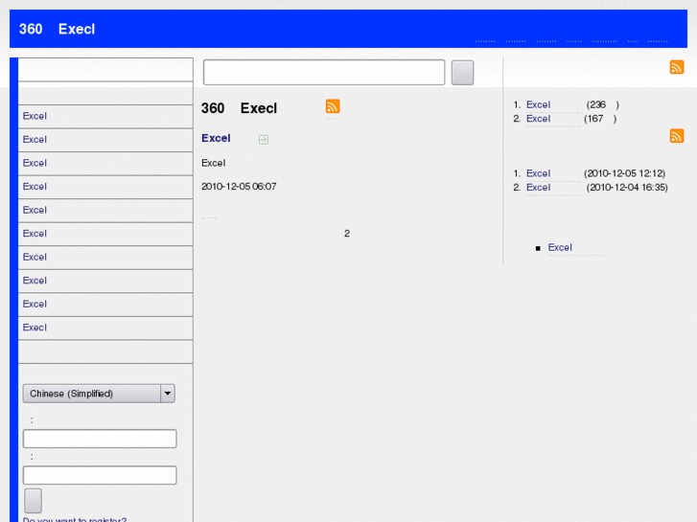Image resolution: width=697 pixels, height=522 pixels.
Task: Click small arrow icon next to bold Excel title
Action: [263, 140]
